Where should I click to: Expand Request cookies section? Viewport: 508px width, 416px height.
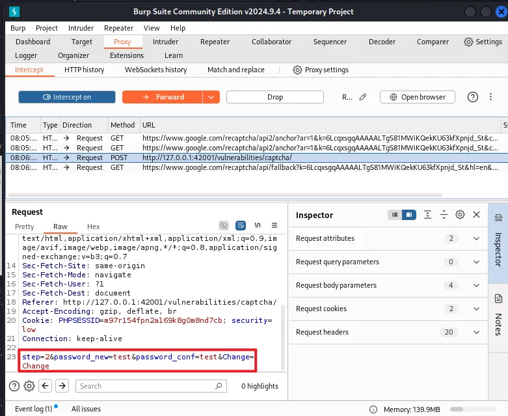click(476, 309)
